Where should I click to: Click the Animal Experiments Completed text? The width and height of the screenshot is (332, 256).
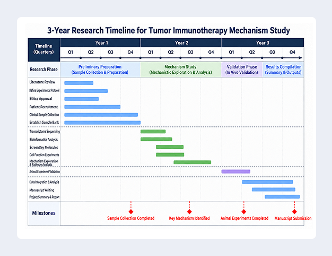coord(244,218)
